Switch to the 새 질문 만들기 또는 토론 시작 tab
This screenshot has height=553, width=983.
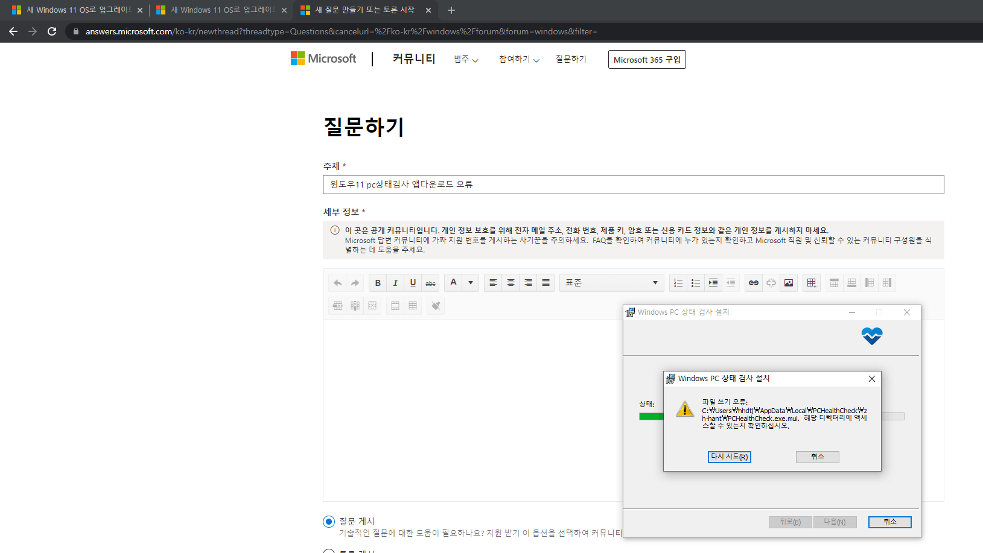[x=366, y=10]
